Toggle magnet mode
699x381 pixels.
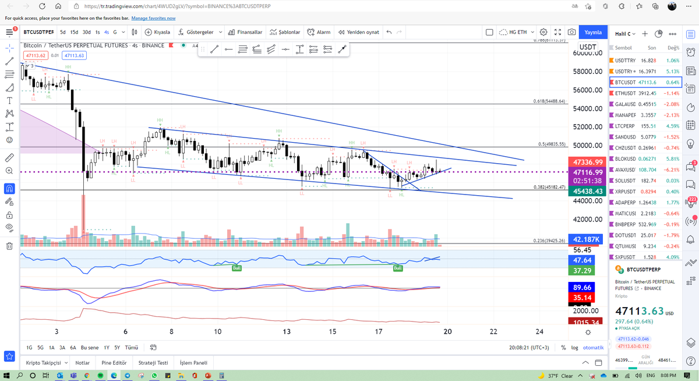(x=9, y=188)
